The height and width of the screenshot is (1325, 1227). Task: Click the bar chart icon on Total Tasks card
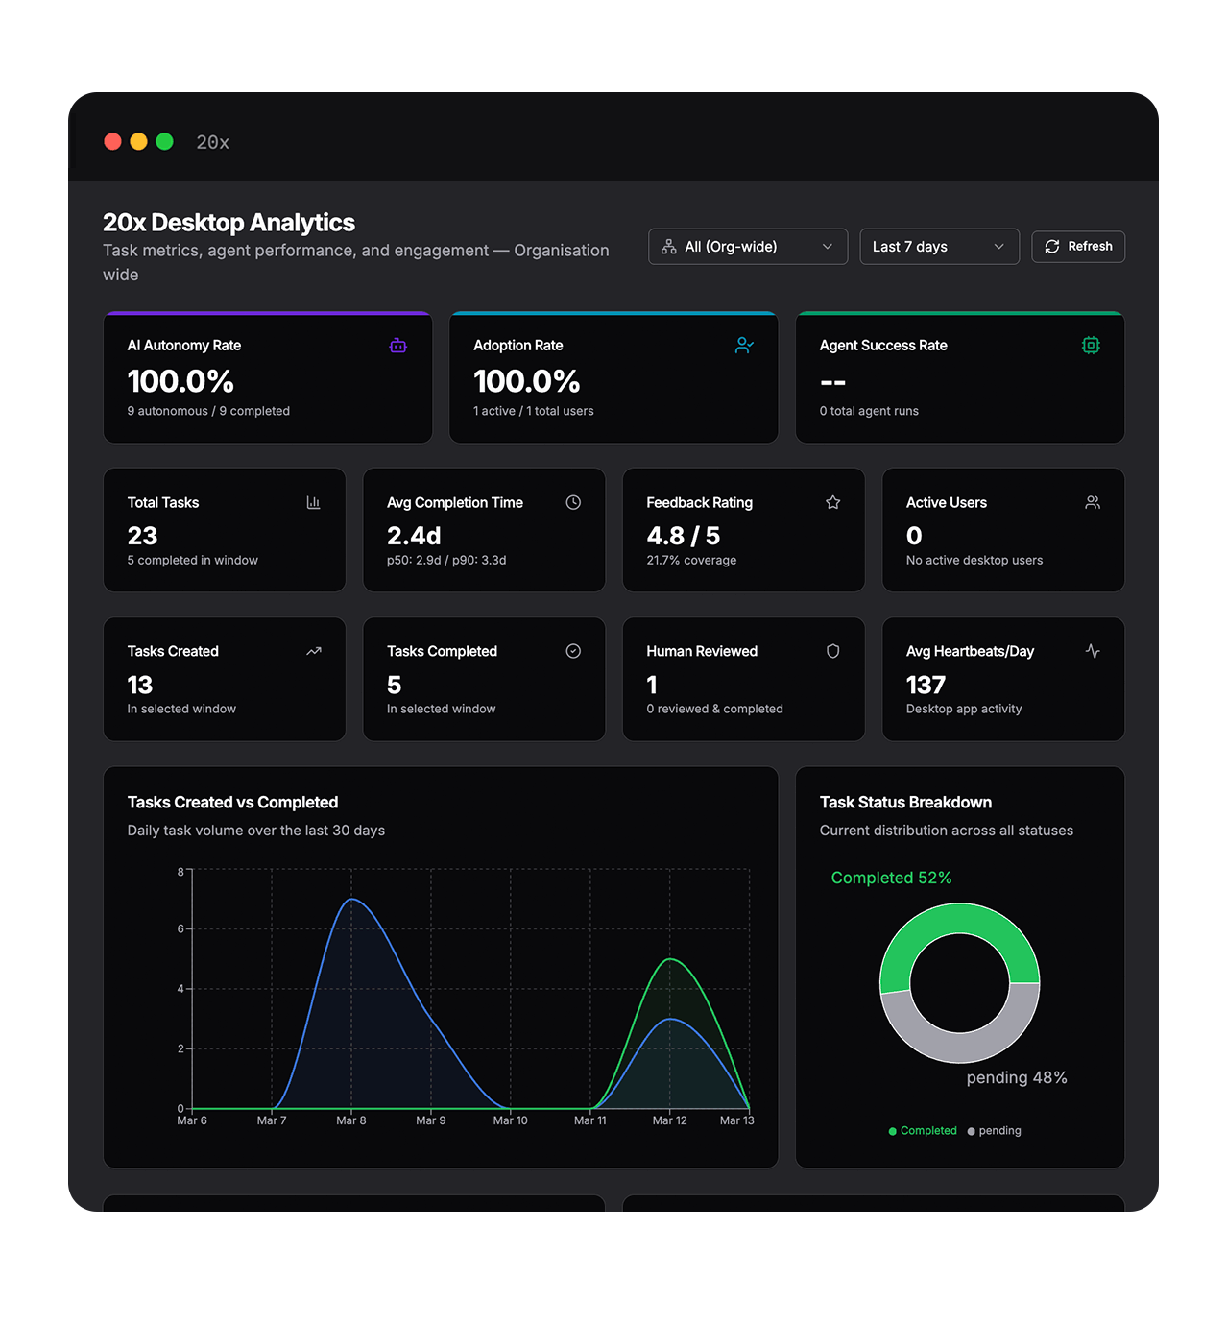[x=313, y=502]
